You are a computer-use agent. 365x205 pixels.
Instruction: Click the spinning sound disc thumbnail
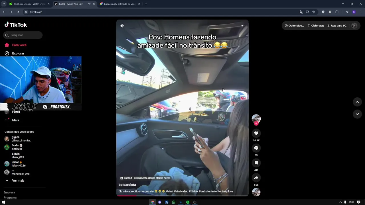pyautogui.click(x=256, y=192)
